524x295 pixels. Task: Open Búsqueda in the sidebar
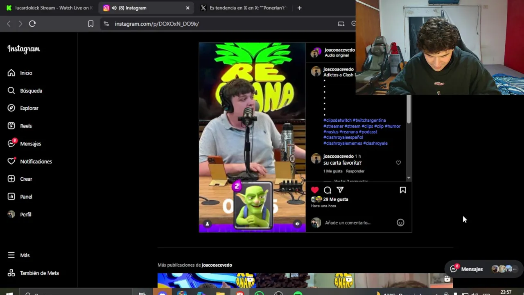click(25, 91)
